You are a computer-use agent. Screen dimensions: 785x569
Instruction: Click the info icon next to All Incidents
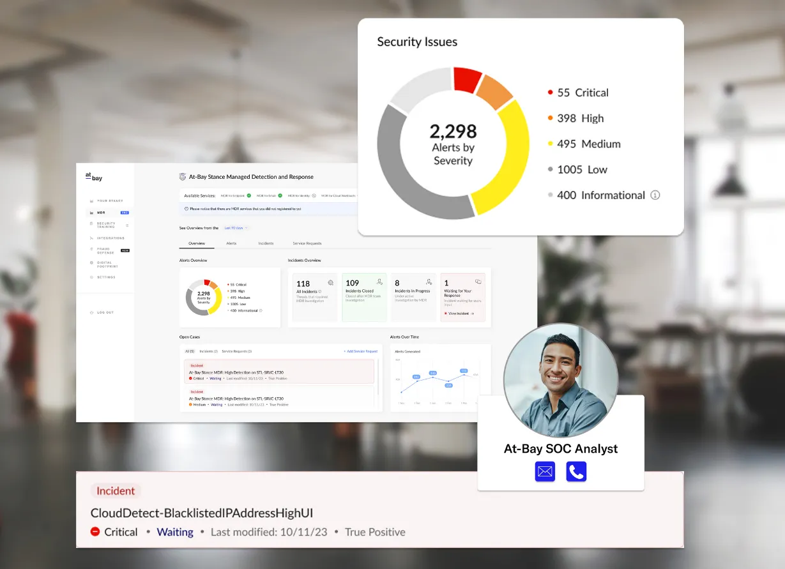320,291
